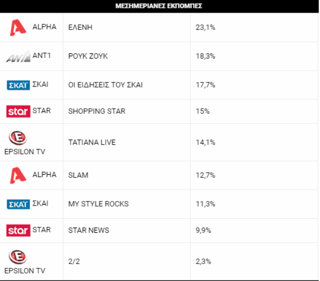The height and width of the screenshot is (281, 320).
Task: Click the 12,7% rating for SLAM
Action: pos(205,175)
